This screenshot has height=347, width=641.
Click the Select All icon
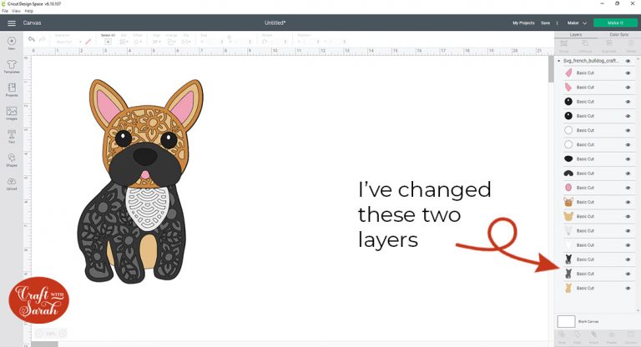[108, 40]
